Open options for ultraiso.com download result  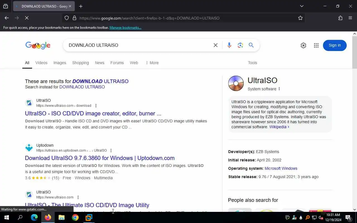[x=96, y=106]
